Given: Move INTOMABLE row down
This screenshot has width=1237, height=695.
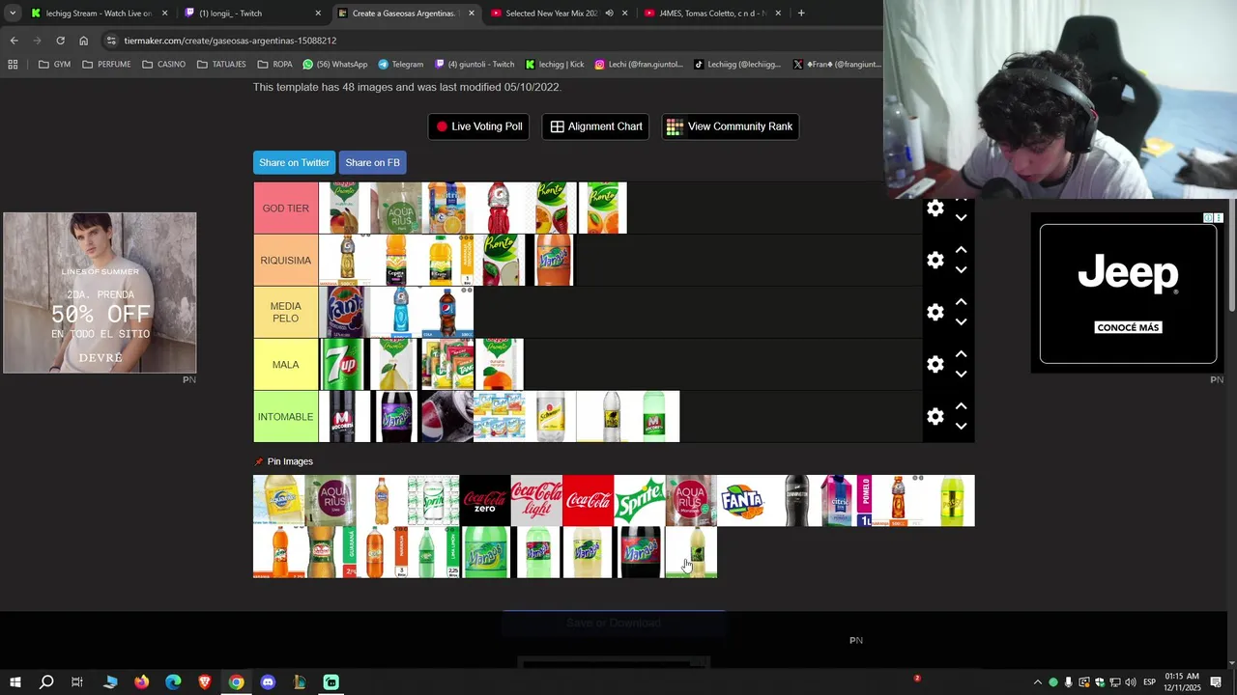Looking at the screenshot, I should pos(961,427).
